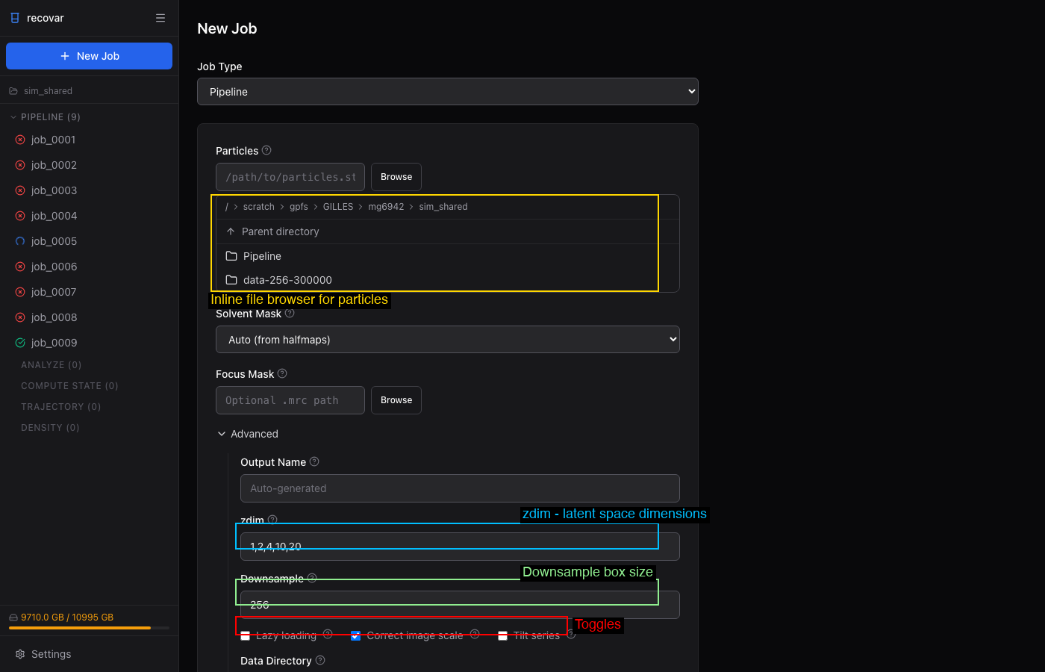Click the Particles path input field
Viewport: 1045px width, 672px height.
coord(290,177)
